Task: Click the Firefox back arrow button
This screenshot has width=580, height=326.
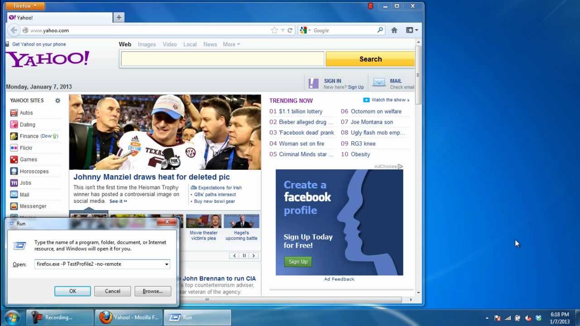Action: (x=14, y=30)
